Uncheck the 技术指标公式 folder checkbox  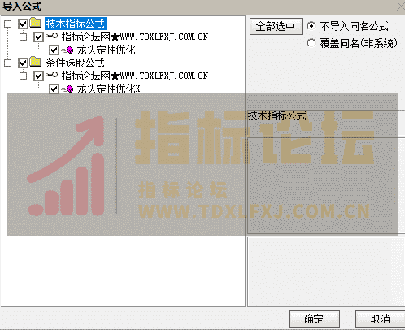click(x=23, y=24)
